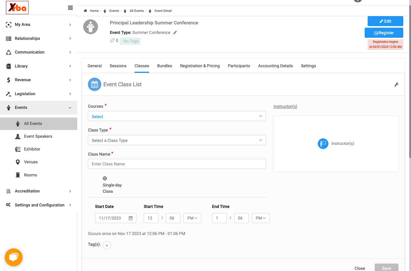Open the orange live chat bubble
Screen dimensions: 411x271
point(14,257)
